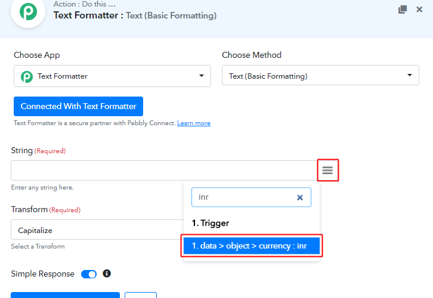Toggle the Simple Response switch
Image resolution: width=433 pixels, height=298 pixels.
89,274
